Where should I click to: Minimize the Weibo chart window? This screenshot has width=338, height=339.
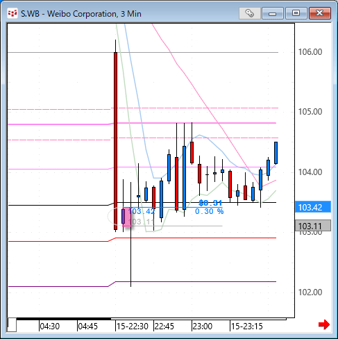pyautogui.click(x=273, y=13)
